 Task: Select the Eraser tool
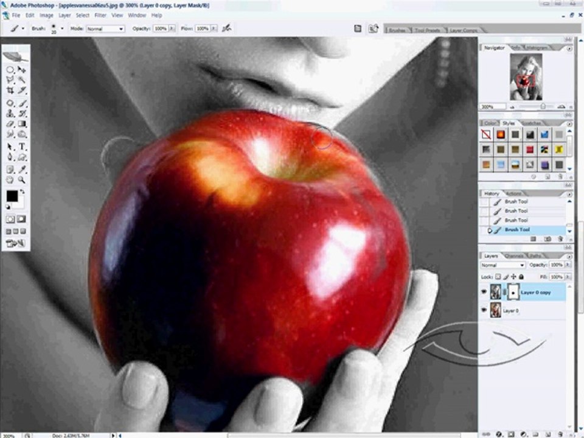(10, 124)
